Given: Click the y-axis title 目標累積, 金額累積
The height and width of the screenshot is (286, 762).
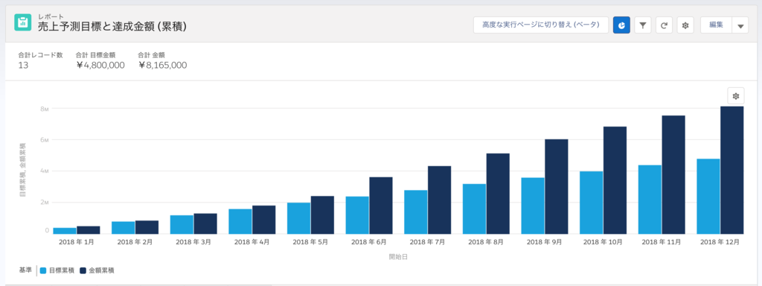Looking at the screenshot, I should (22, 170).
